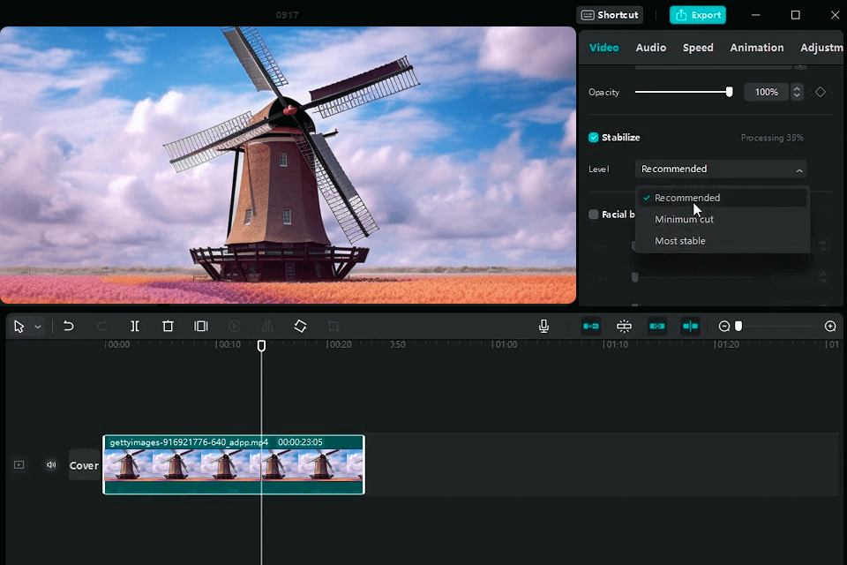Click the track lock/visibility box icon
The height and width of the screenshot is (565, 847).
click(19, 465)
